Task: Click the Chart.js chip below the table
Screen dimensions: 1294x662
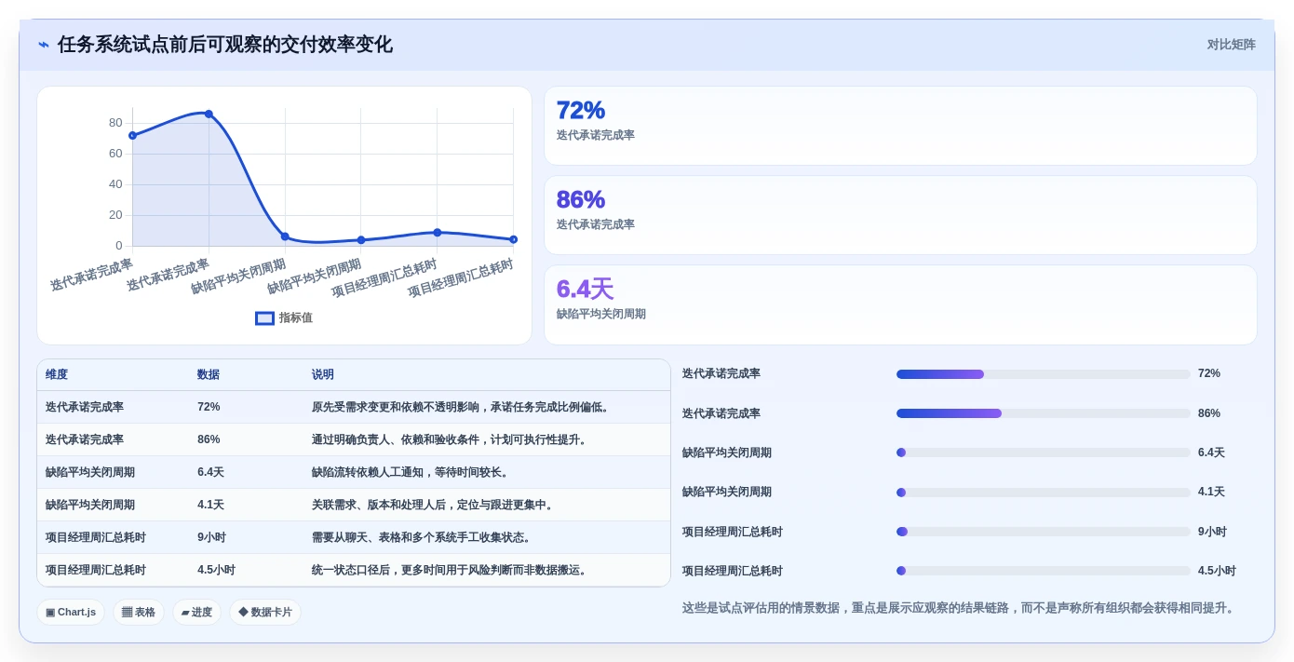Action: tap(71, 612)
